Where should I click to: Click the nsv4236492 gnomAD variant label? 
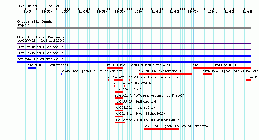(x=139, y=65)
